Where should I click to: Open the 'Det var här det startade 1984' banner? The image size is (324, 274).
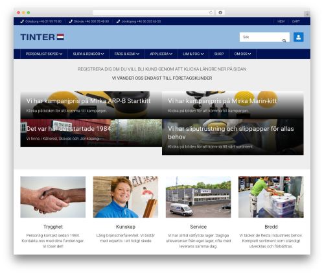click(x=91, y=133)
